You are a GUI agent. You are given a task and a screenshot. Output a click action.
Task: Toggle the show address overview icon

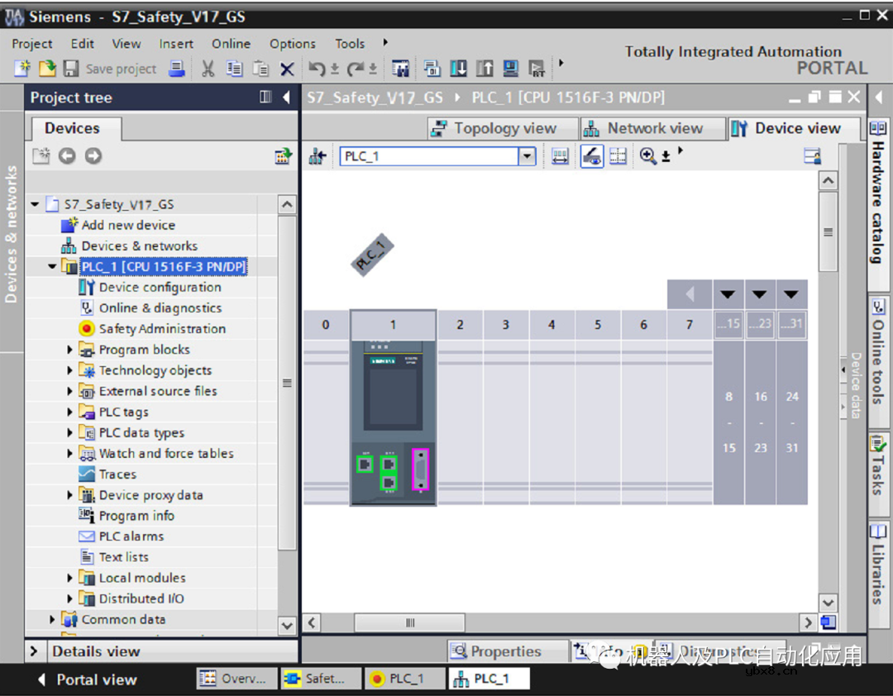click(561, 156)
